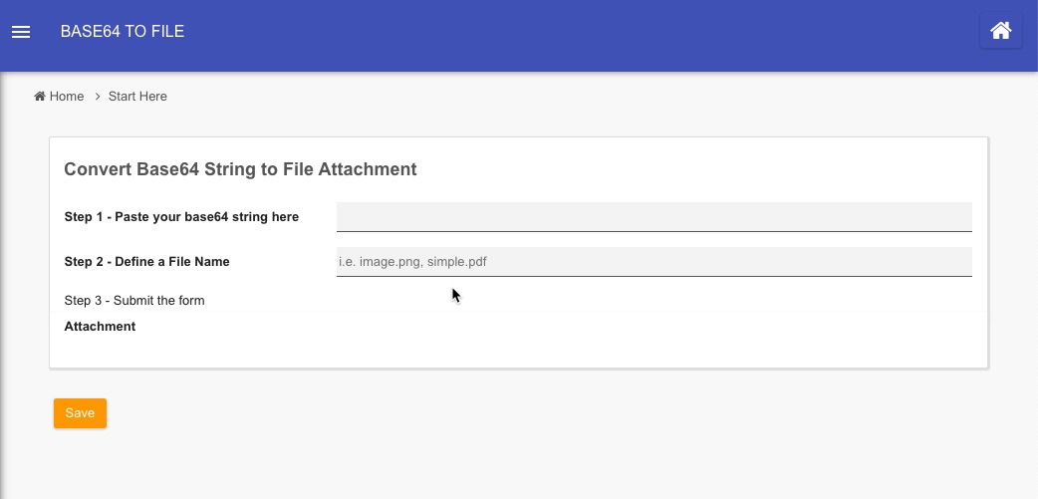Click the Step 1 paste base64 label
The height and width of the screenshot is (499, 1038).
[181, 217]
